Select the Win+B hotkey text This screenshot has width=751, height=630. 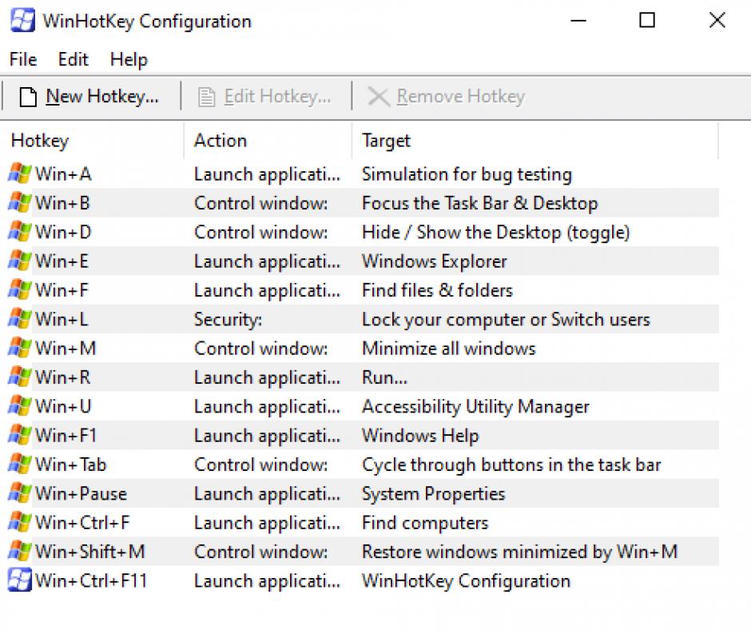click(x=62, y=203)
